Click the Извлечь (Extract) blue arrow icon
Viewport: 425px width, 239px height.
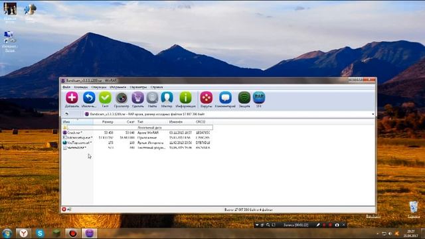(89, 98)
